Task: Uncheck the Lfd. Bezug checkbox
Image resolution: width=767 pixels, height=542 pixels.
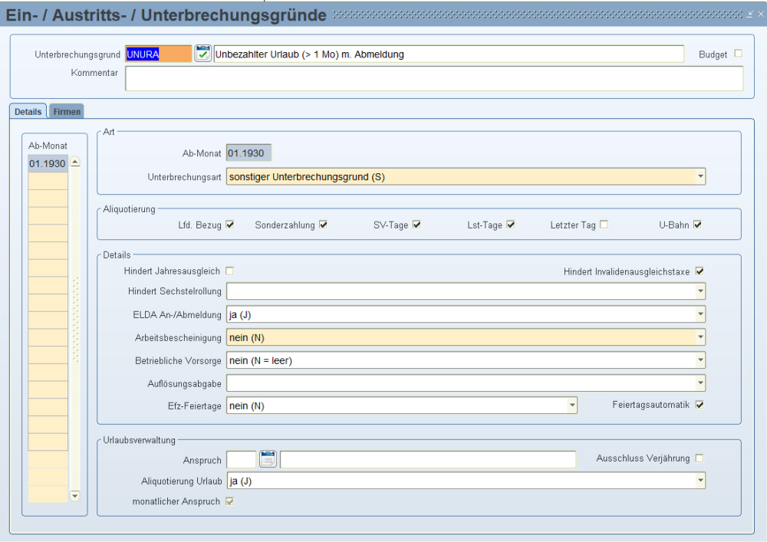Action: tap(230, 225)
